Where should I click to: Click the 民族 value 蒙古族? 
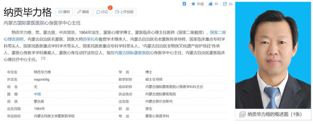coord(39,101)
